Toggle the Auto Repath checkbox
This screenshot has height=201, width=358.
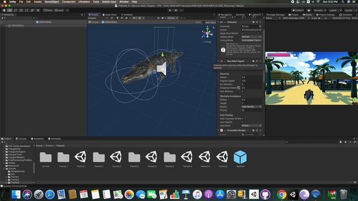(242, 122)
